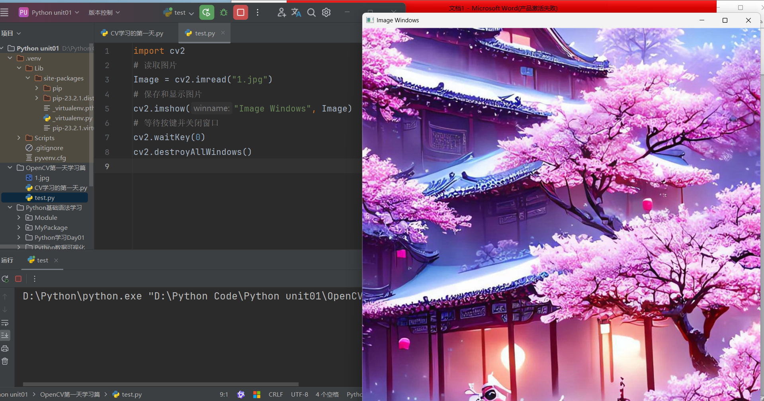Click line number 5 in gutter
The width and height of the screenshot is (764, 401).
pyautogui.click(x=107, y=109)
